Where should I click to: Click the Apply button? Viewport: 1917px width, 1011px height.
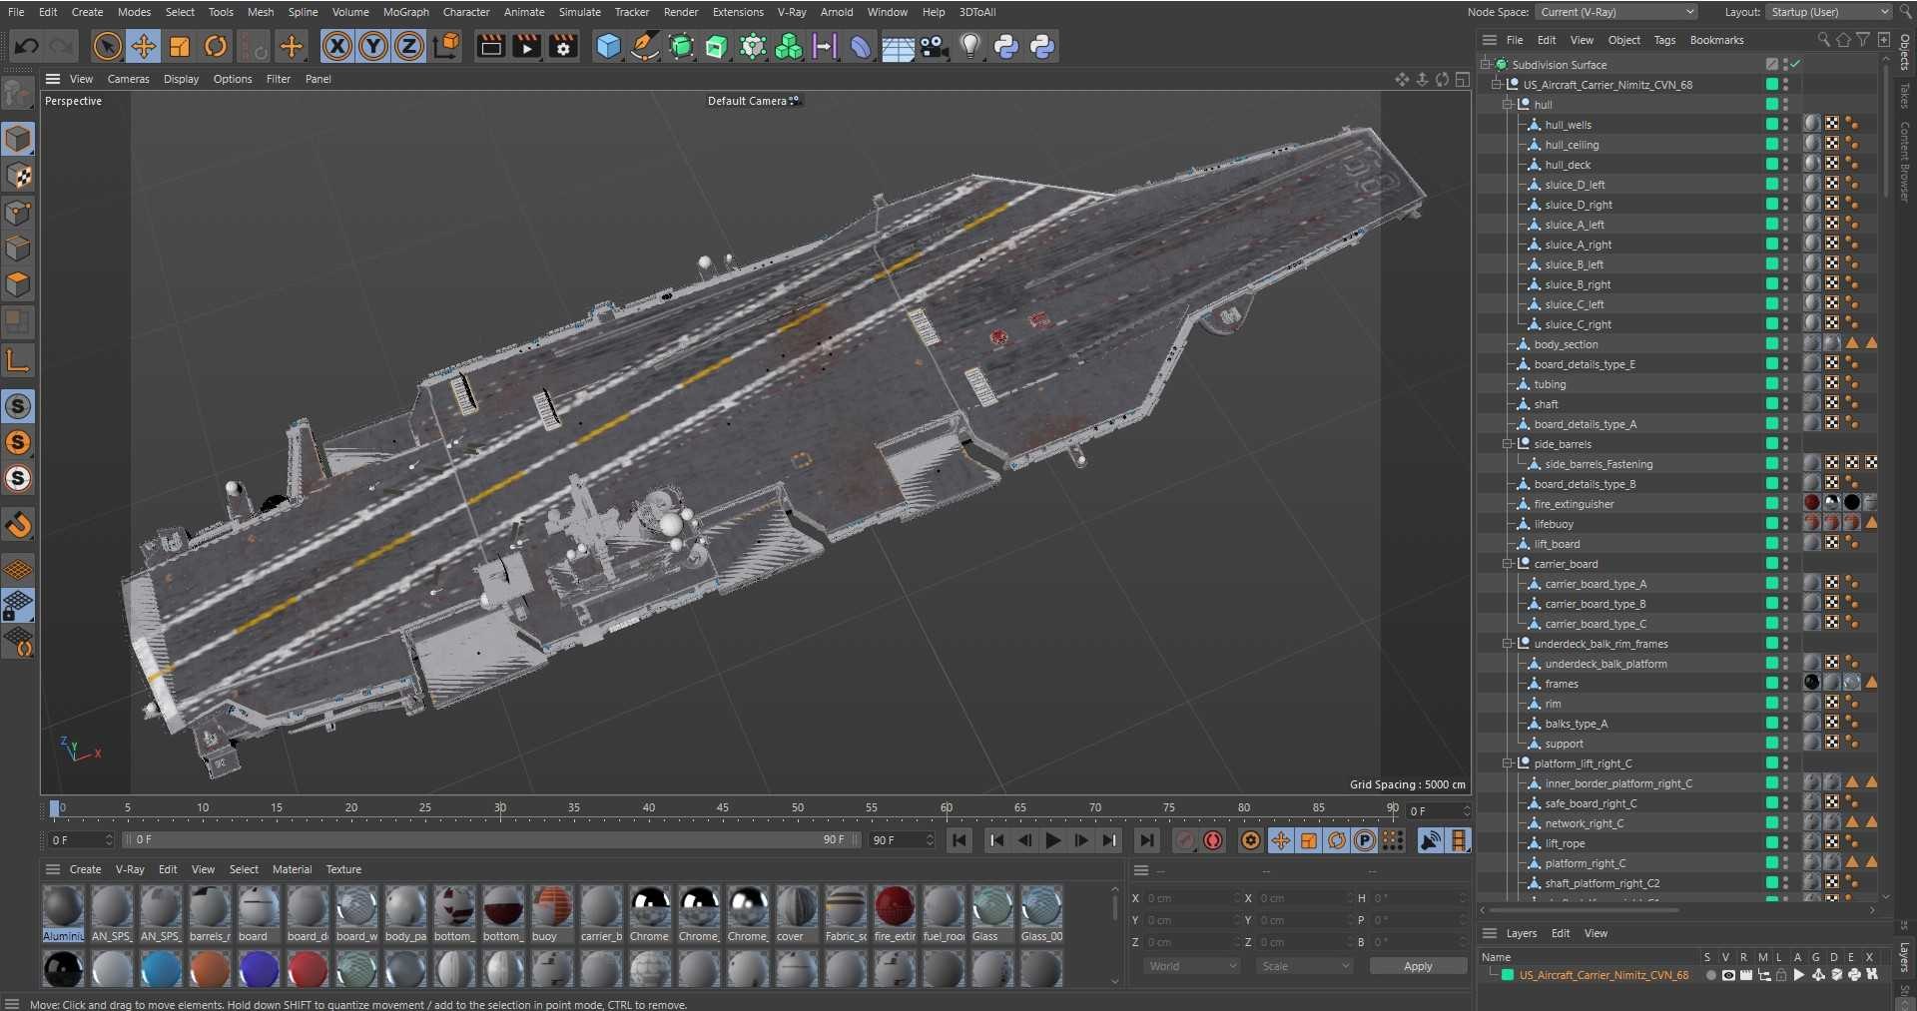pyautogui.click(x=1417, y=966)
